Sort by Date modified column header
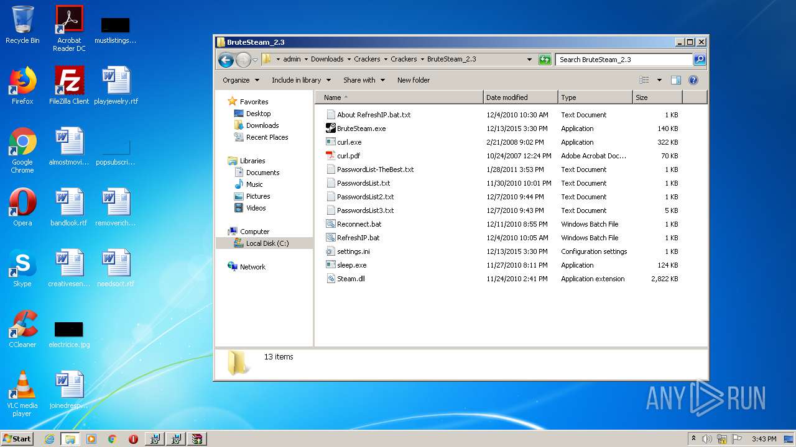Viewport: 796px width, 447px height. (521, 97)
